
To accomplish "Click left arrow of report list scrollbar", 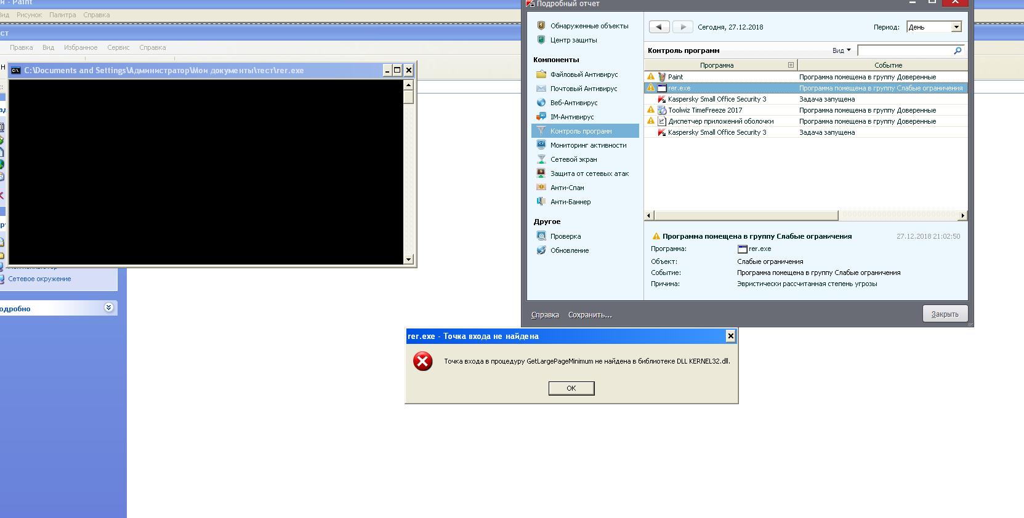I will click(649, 215).
